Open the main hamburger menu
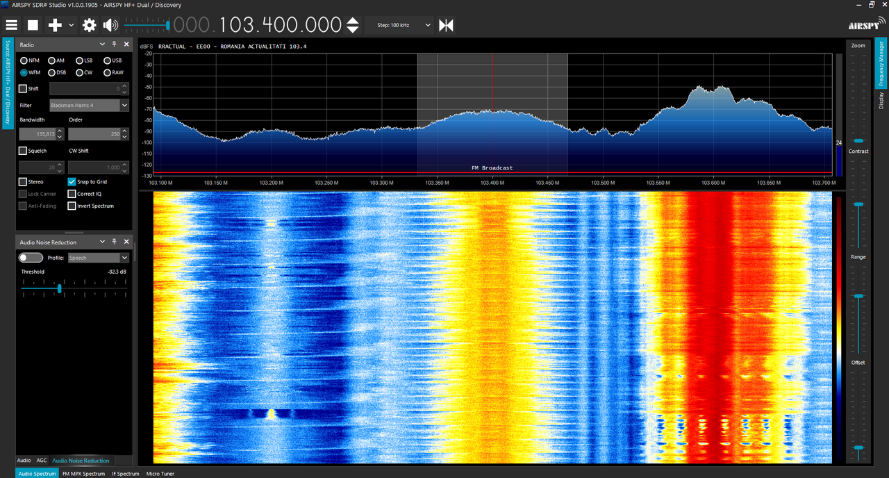 pyautogui.click(x=11, y=26)
